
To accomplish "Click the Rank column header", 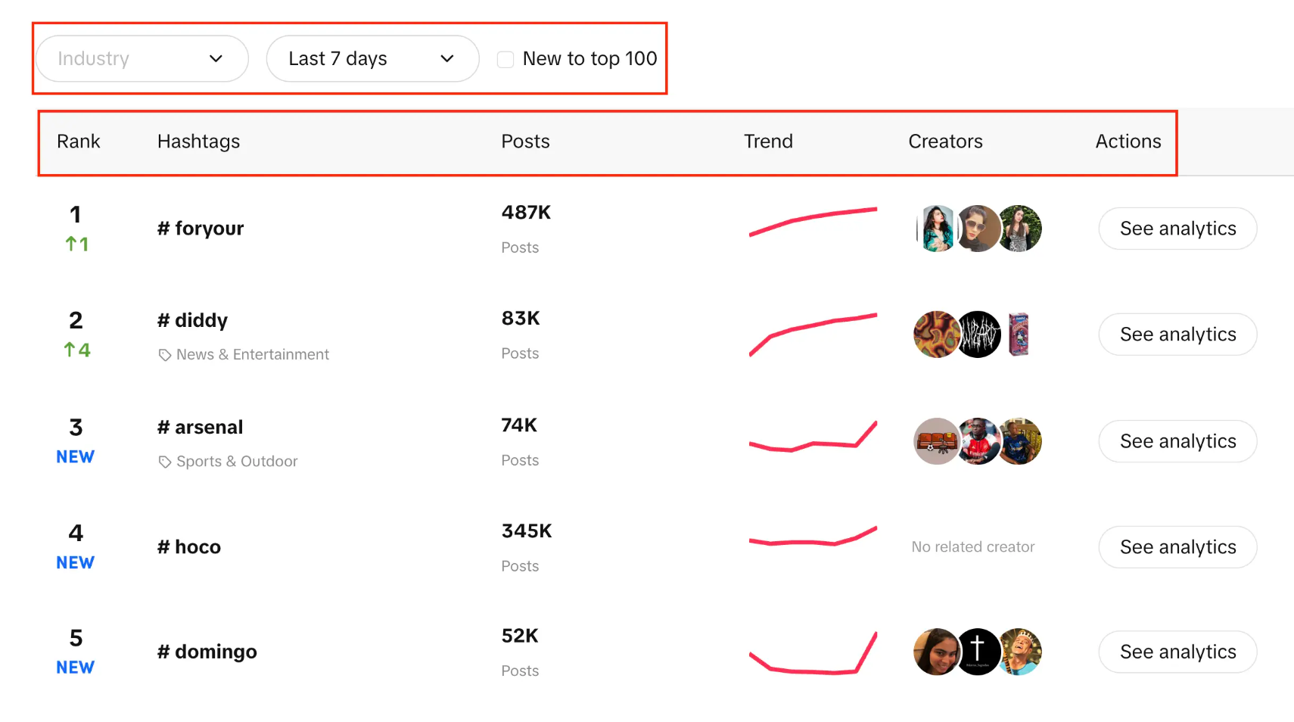I will tap(79, 142).
